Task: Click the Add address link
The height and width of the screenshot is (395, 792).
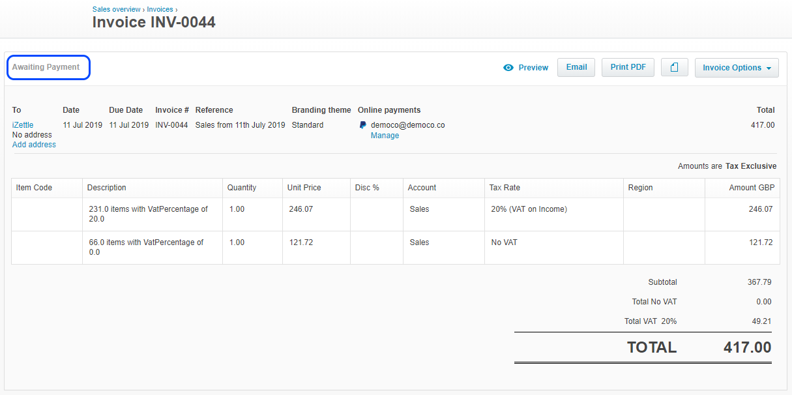Action: click(34, 145)
